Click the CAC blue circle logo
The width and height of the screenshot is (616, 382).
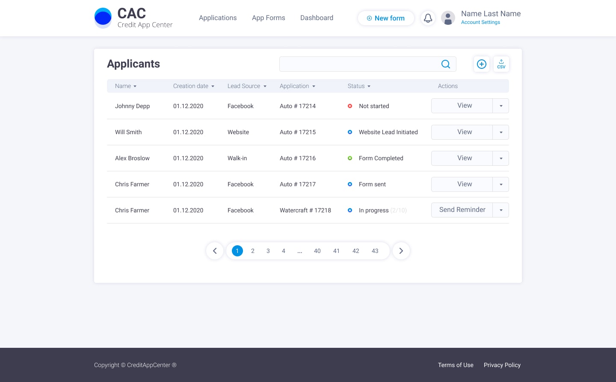pyautogui.click(x=103, y=18)
